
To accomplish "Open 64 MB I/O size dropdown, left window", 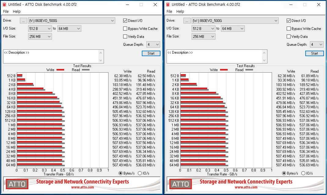I will click(69, 29).
